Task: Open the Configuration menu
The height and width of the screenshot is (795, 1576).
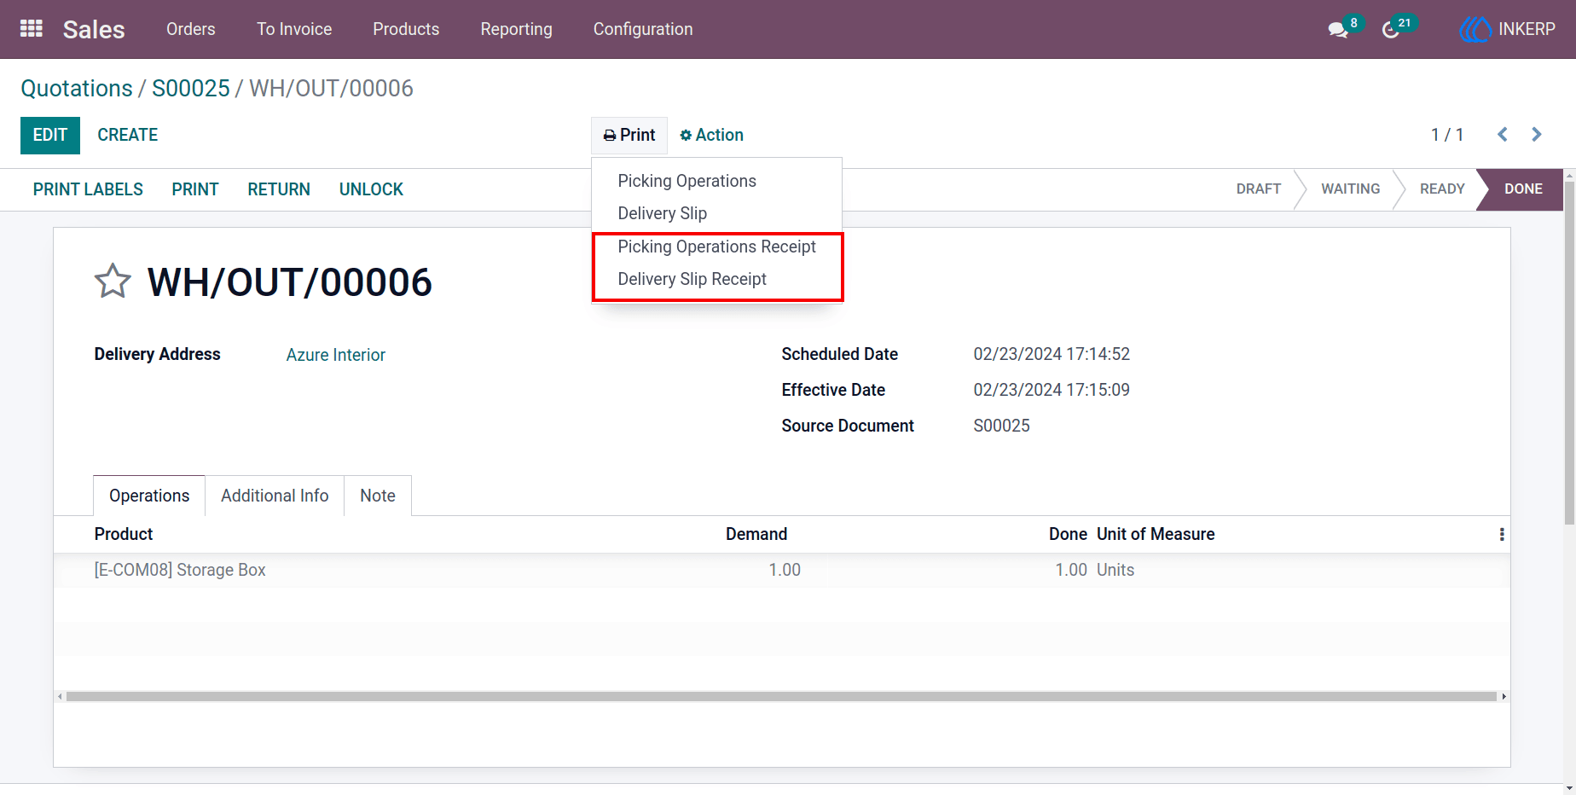Action: coord(643,29)
